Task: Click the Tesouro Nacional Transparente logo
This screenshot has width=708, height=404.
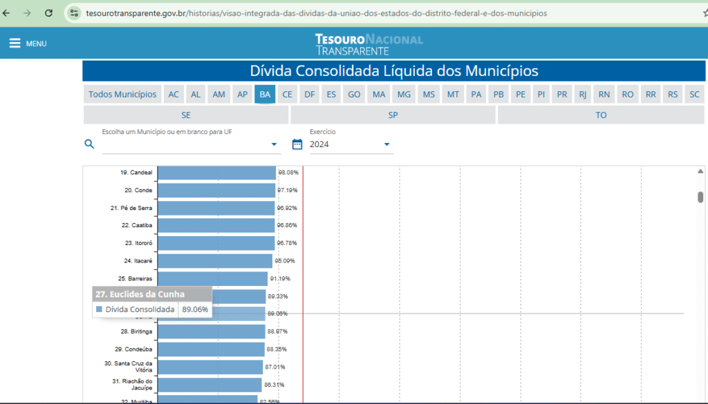Action: [369, 44]
